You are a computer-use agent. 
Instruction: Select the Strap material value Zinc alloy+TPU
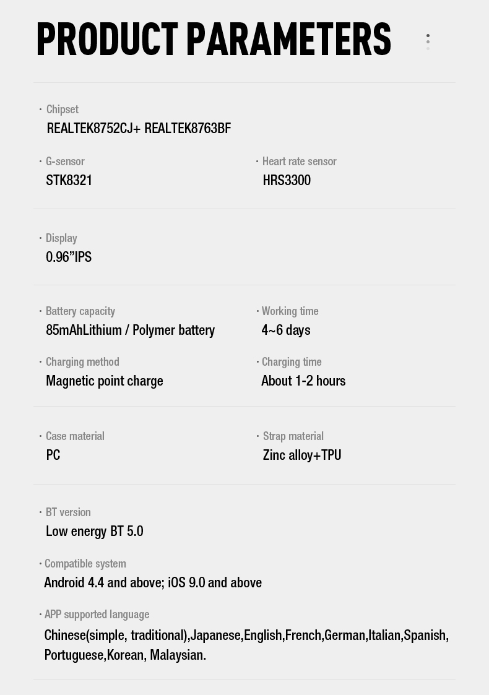pos(302,455)
